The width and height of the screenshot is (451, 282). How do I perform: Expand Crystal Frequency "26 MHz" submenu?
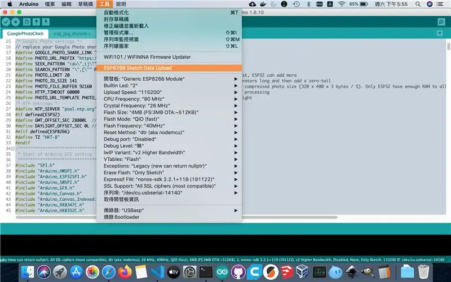(x=169, y=105)
